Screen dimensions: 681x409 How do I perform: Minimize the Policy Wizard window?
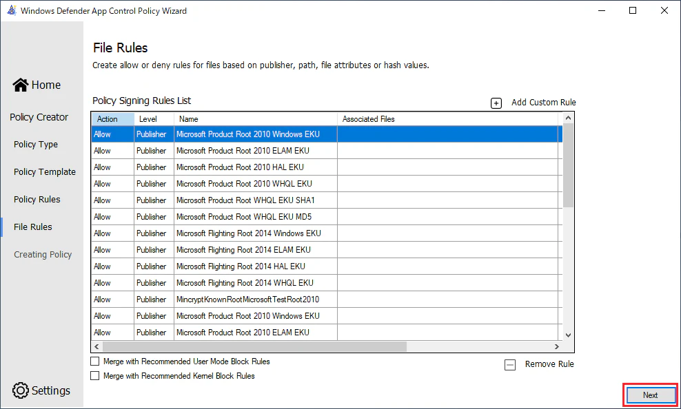(602, 10)
